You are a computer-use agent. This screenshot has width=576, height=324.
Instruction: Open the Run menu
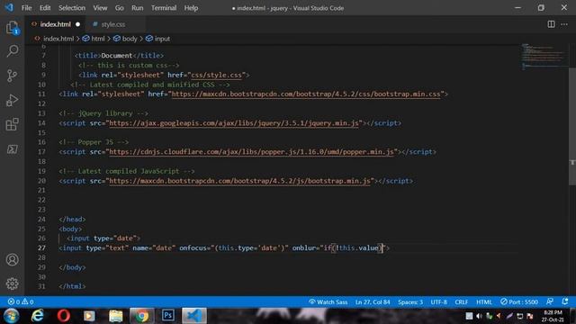click(138, 8)
